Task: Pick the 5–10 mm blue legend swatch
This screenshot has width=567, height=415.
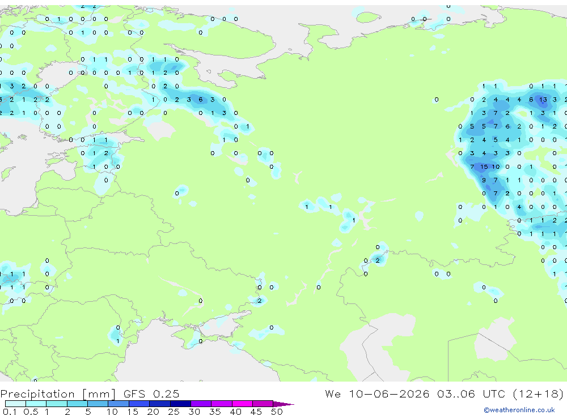Action: [98, 404]
